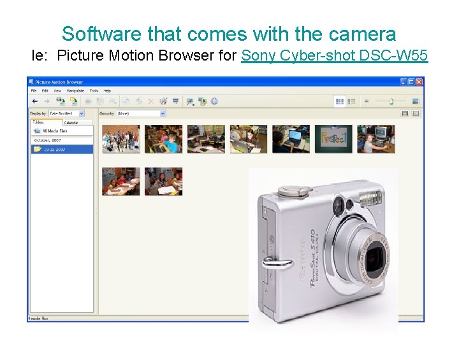Switch to thumbnail grid view

tap(340, 101)
